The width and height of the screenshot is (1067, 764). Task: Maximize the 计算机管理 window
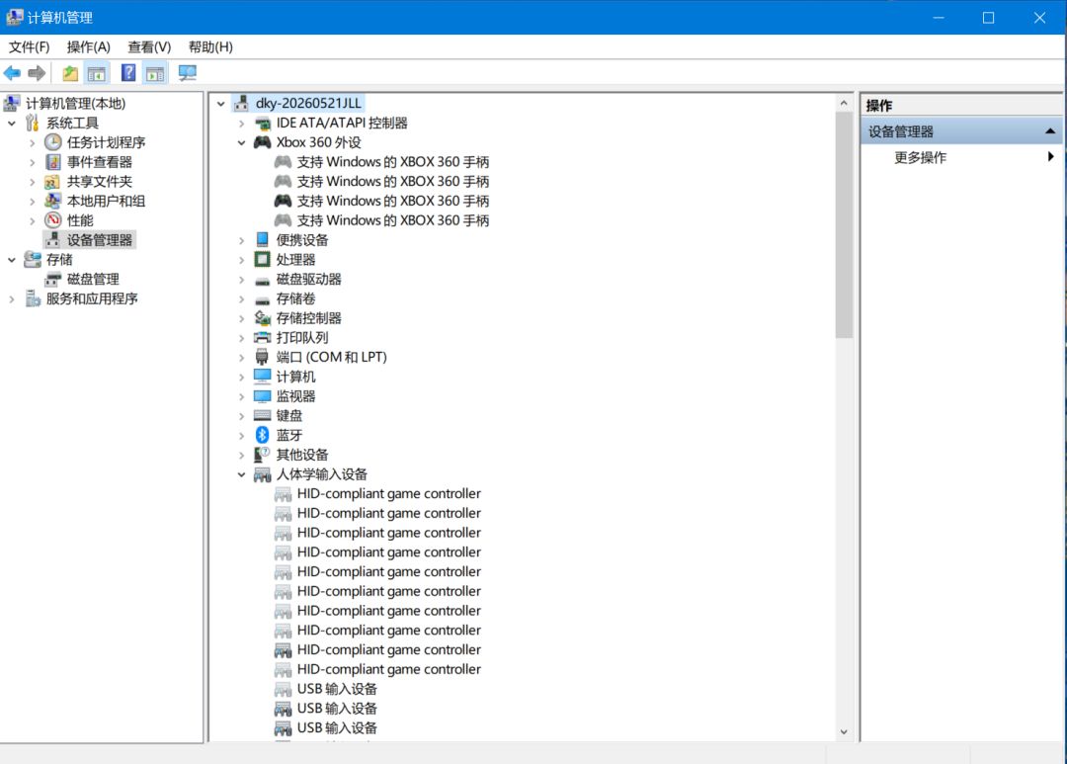989,17
